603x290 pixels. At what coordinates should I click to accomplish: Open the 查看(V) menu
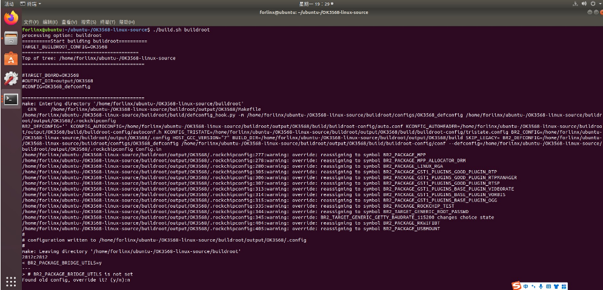coord(69,22)
